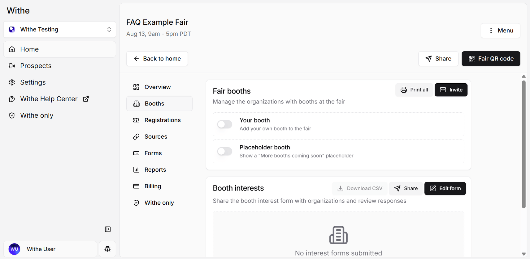530x259 pixels.
Task: Click the Fair booths heading
Action: pos(232,91)
